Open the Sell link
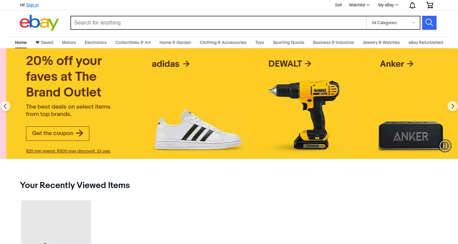Screen dimensions: 458x244 pyautogui.click(x=338, y=5)
